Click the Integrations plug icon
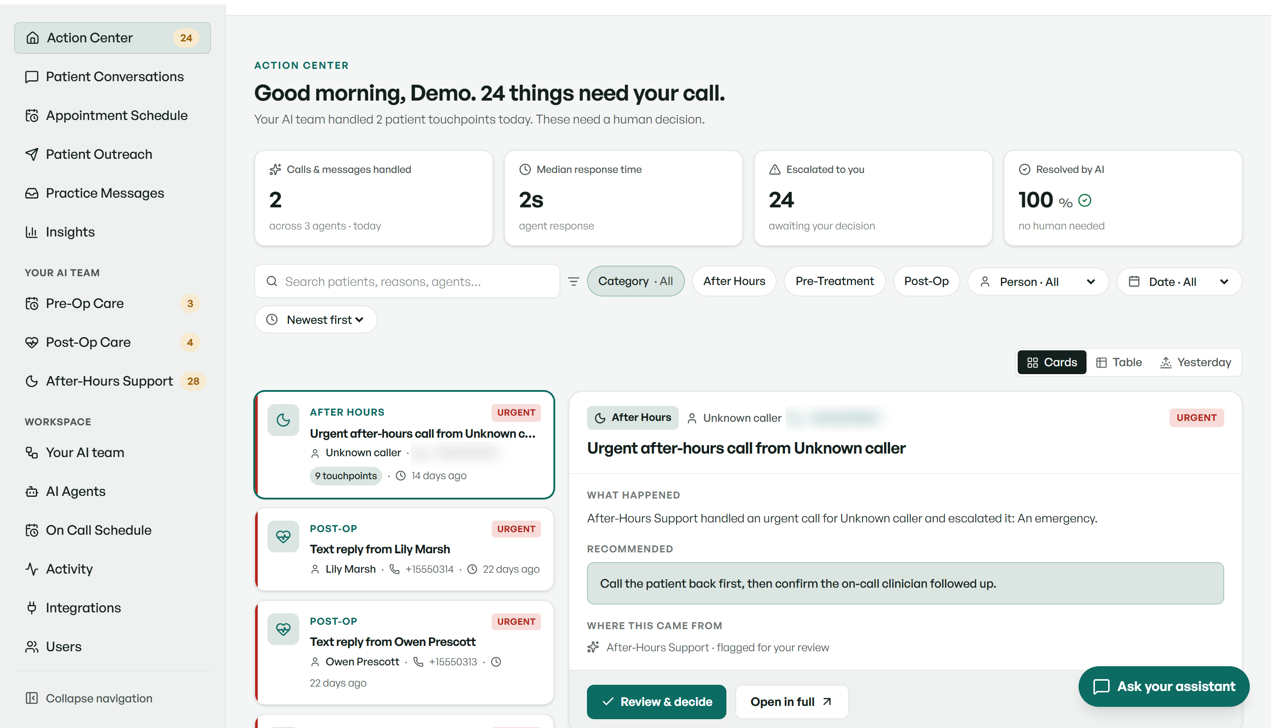1271x728 pixels. tap(31, 608)
